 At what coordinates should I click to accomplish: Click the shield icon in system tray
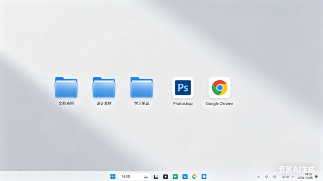click(275, 177)
